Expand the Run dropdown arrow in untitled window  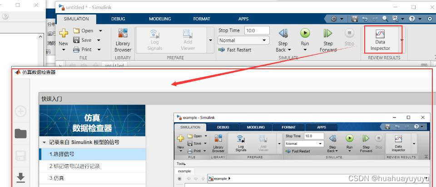305,50
